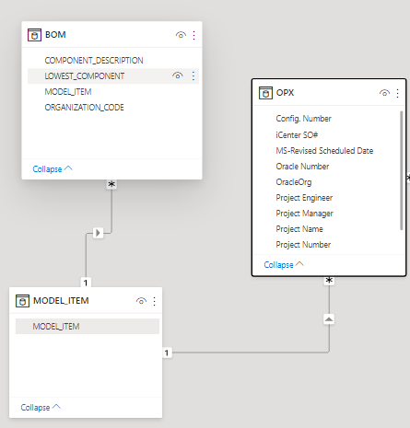Open more options for OPX table
The image size is (410, 428).
[x=397, y=93]
